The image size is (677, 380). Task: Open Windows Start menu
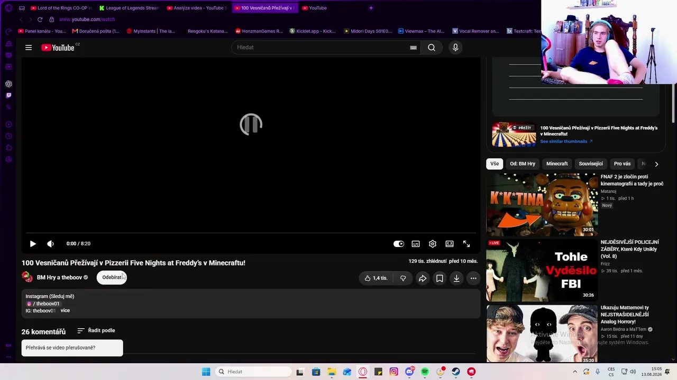click(x=206, y=372)
